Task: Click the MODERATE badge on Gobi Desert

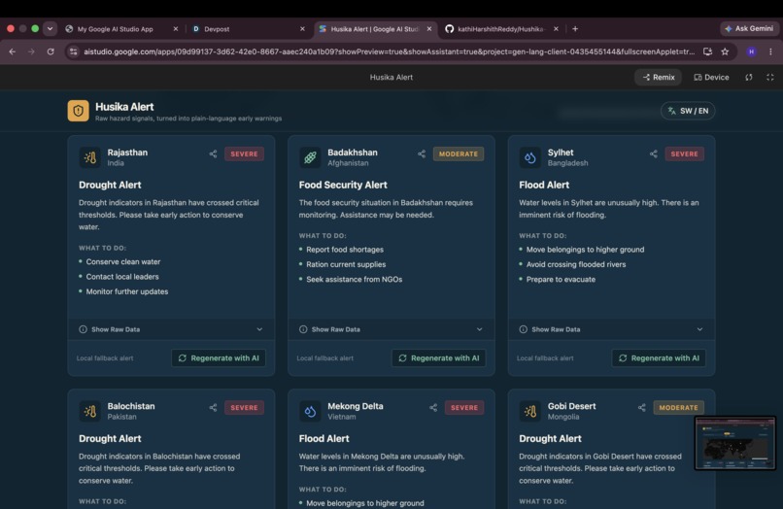Action: coord(679,408)
